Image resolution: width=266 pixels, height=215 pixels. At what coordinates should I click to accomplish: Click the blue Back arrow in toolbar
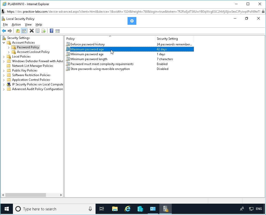tap(4, 31)
